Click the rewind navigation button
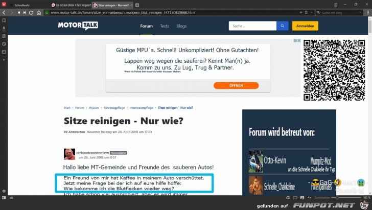The height and width of the screenshot is (210, 372). 19,13
